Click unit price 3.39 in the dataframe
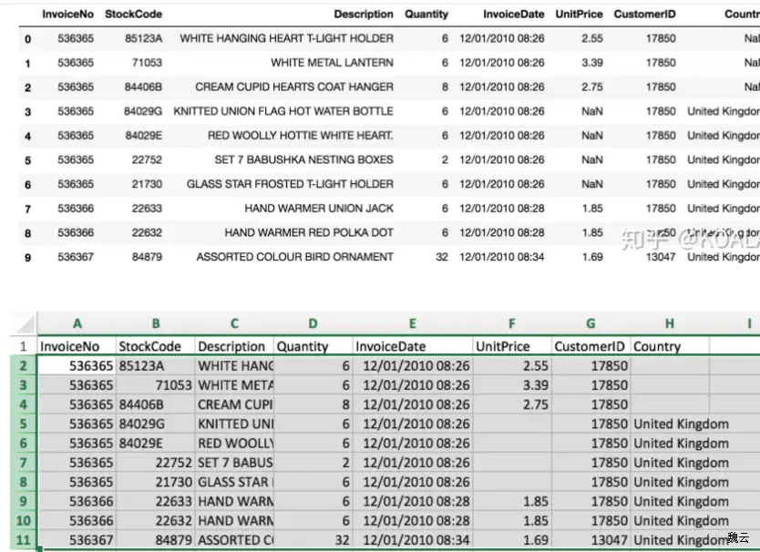Viewport: 760px width, 552px height. pyautogui.click(x=592, y=63)
